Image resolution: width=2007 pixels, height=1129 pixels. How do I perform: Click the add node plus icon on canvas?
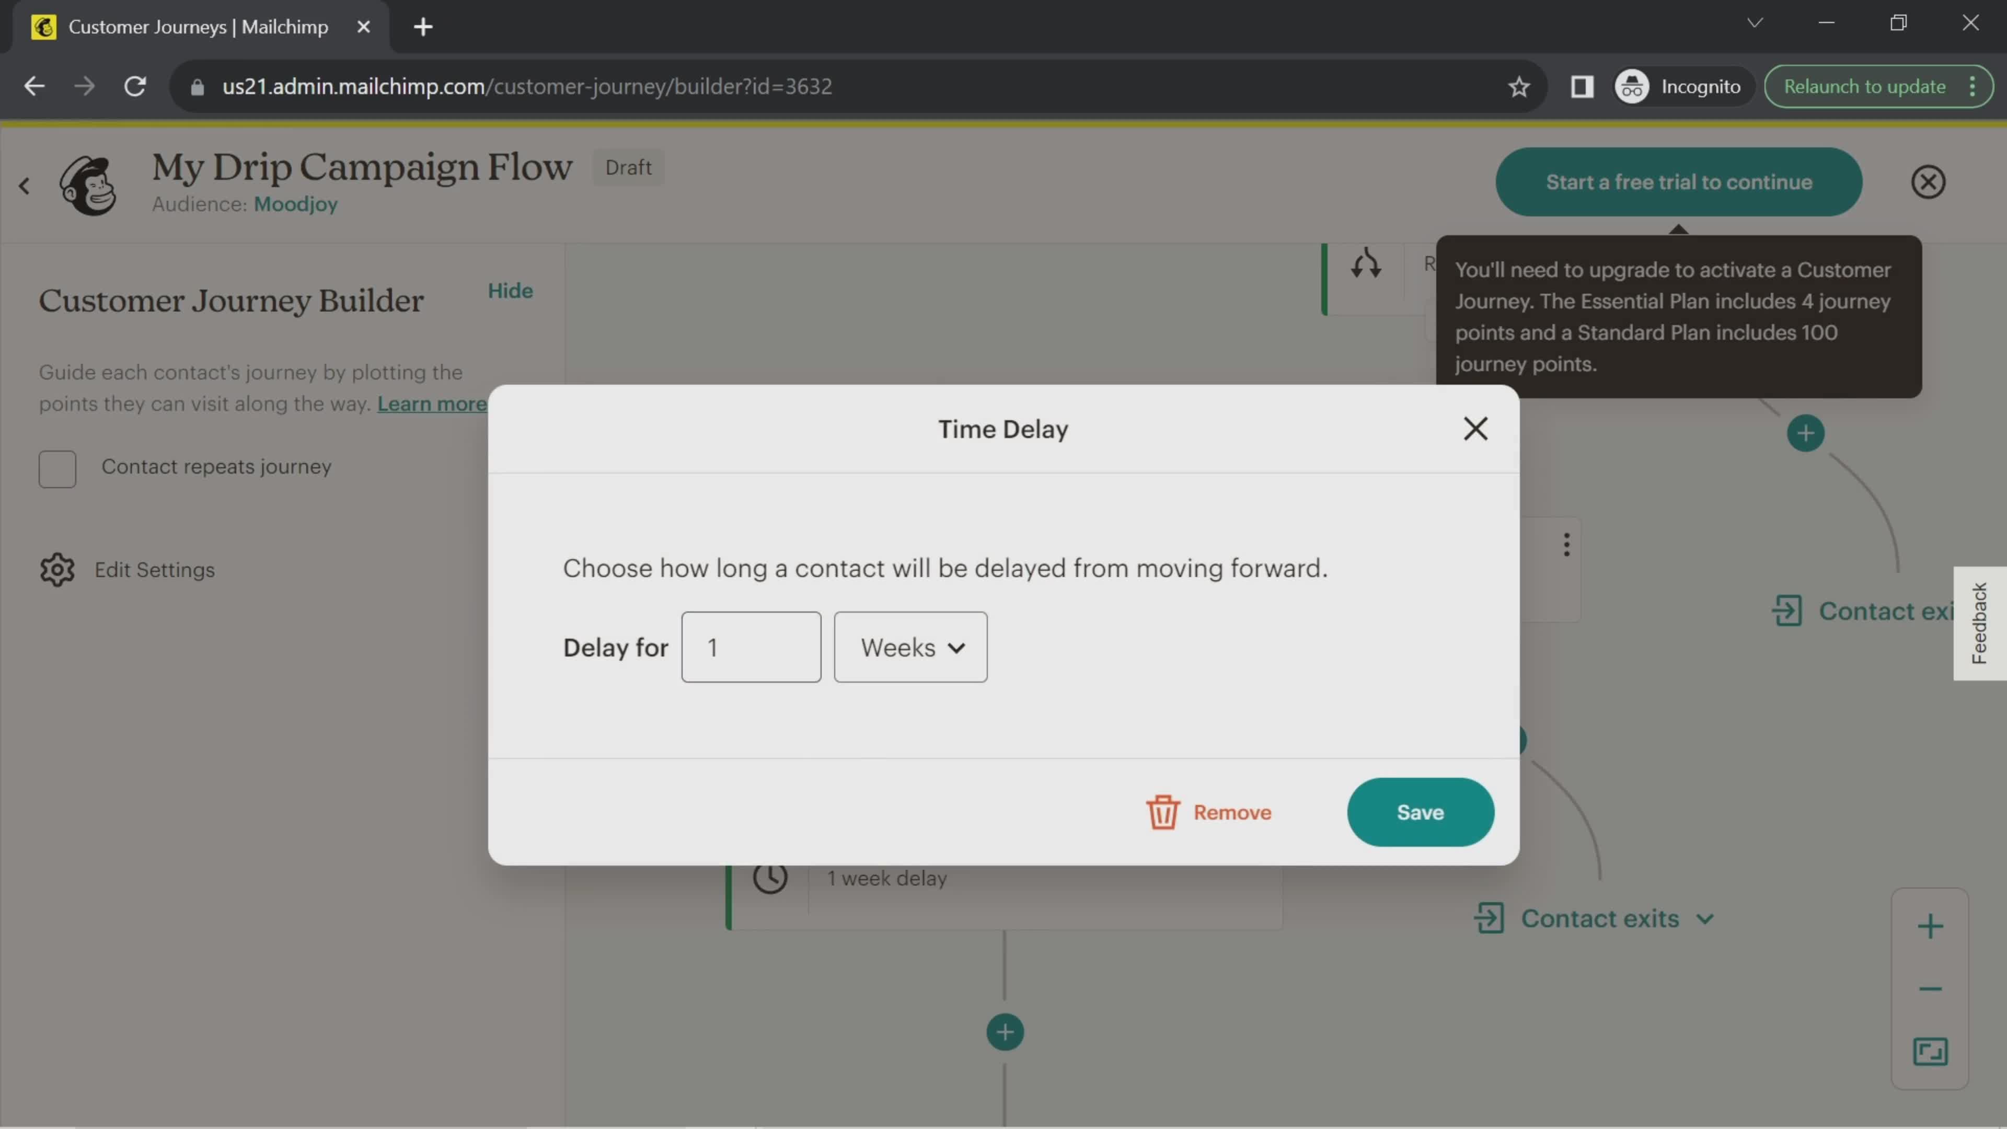pyautogui.click(x=1005, y=1031)
